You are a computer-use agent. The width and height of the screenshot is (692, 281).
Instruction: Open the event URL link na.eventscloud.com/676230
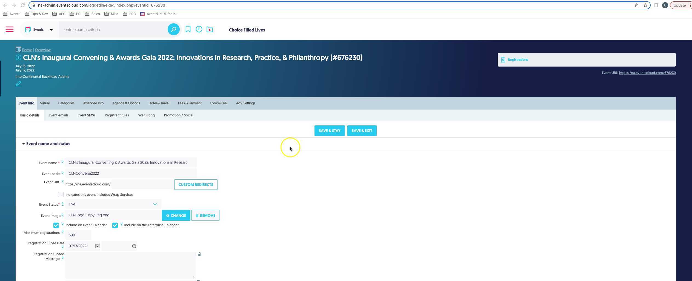click(647, 73)
